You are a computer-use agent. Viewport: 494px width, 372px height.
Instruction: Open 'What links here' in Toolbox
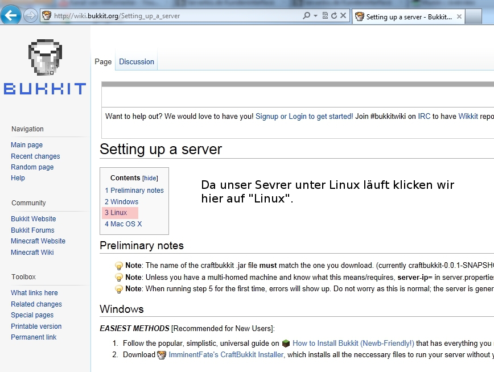tap(34, 293)
